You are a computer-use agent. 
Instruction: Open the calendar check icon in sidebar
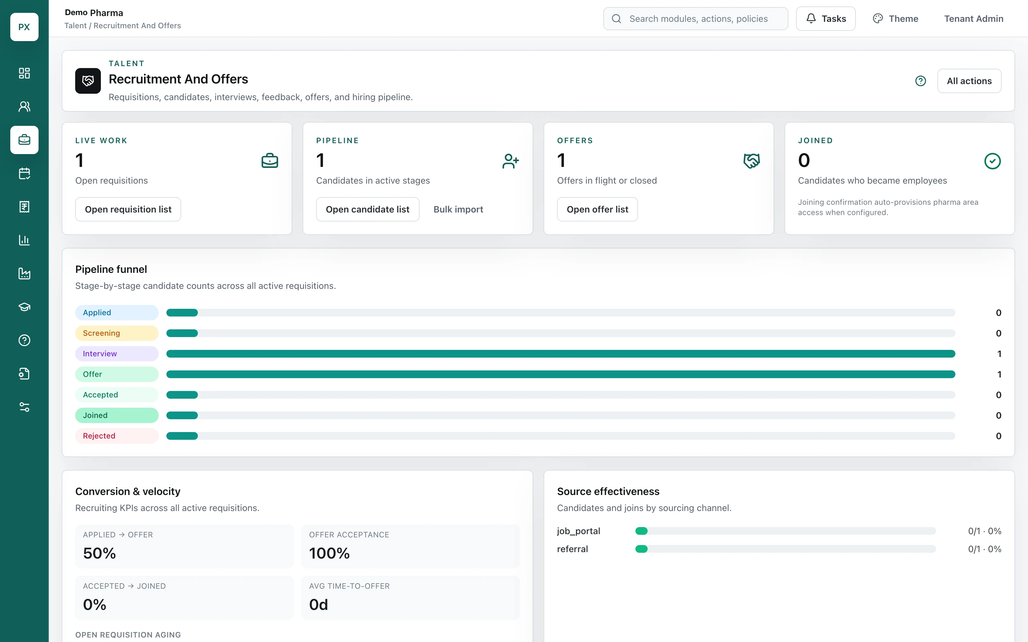point(24,173)
